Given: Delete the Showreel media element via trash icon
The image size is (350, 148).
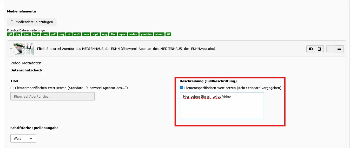Looking at the screenshot, I should [319, 49].
